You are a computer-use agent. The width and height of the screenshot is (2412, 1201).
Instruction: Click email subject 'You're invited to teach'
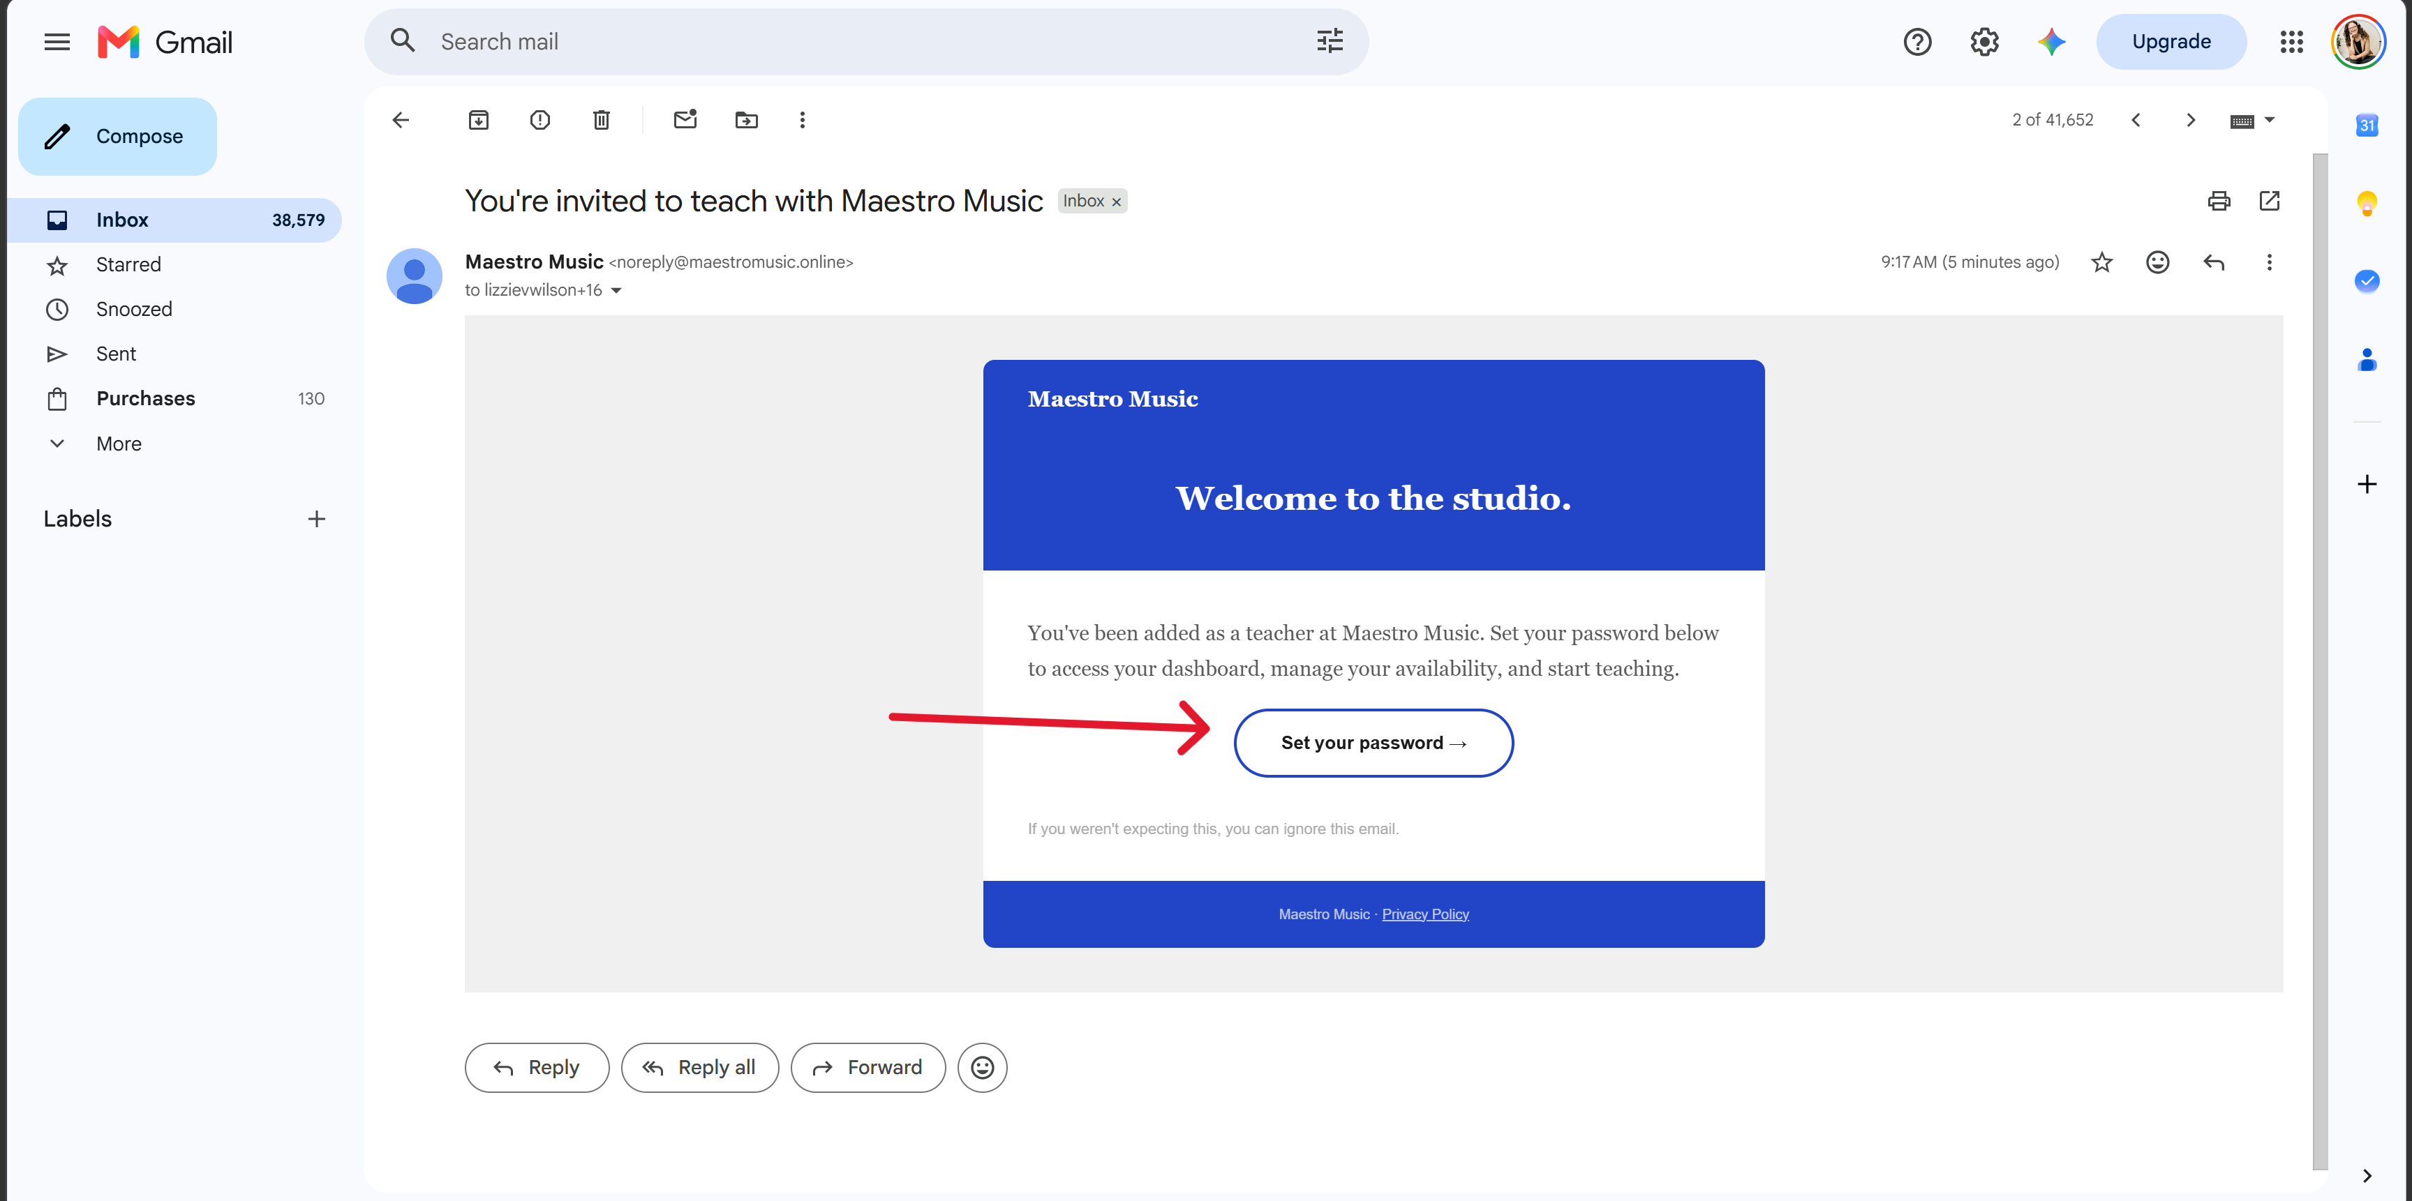click(x=754, y=201)
